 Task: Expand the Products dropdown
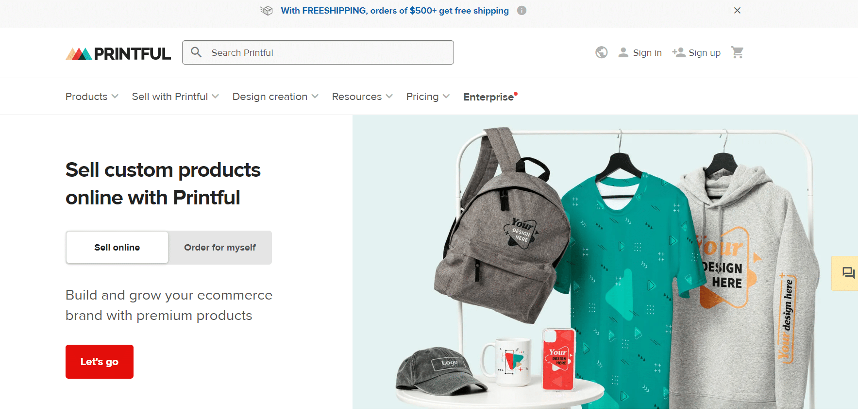coord(91,96)
